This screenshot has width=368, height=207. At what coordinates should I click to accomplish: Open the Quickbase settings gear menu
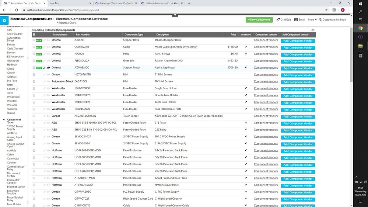(x=4, y=20)
